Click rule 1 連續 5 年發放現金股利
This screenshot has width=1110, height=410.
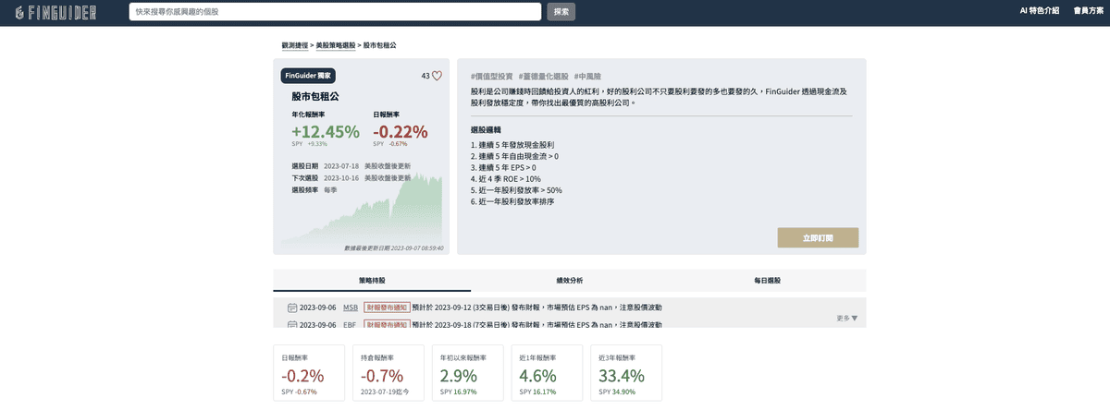512,146
